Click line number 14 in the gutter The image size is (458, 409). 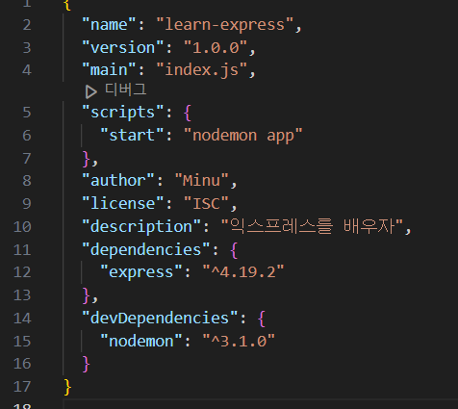pyautogui.click(x=22, y=319)
